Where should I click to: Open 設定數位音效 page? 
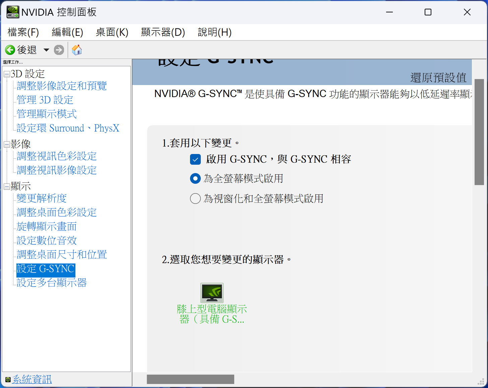47,241
